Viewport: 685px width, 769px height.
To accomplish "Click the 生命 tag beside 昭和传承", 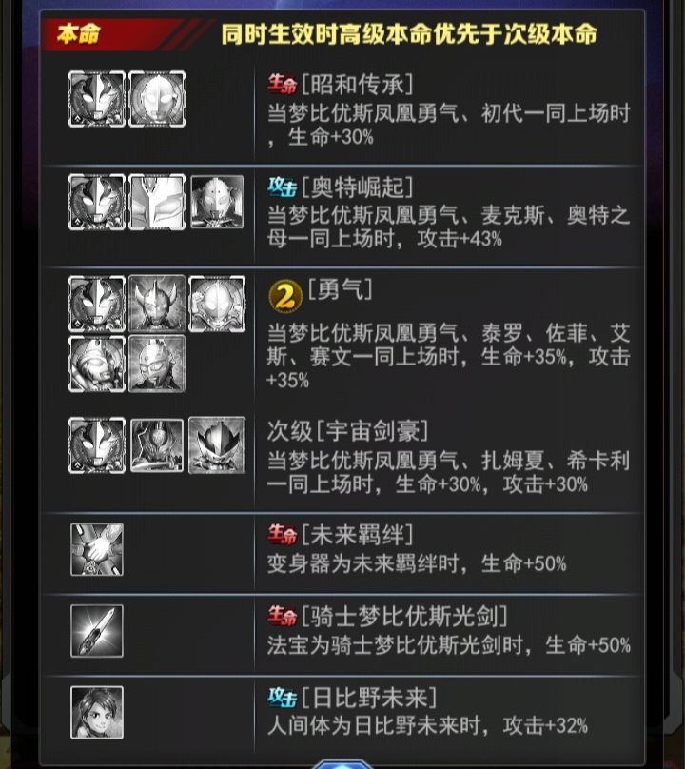I will pyautogui.click(x=282, y=85).
